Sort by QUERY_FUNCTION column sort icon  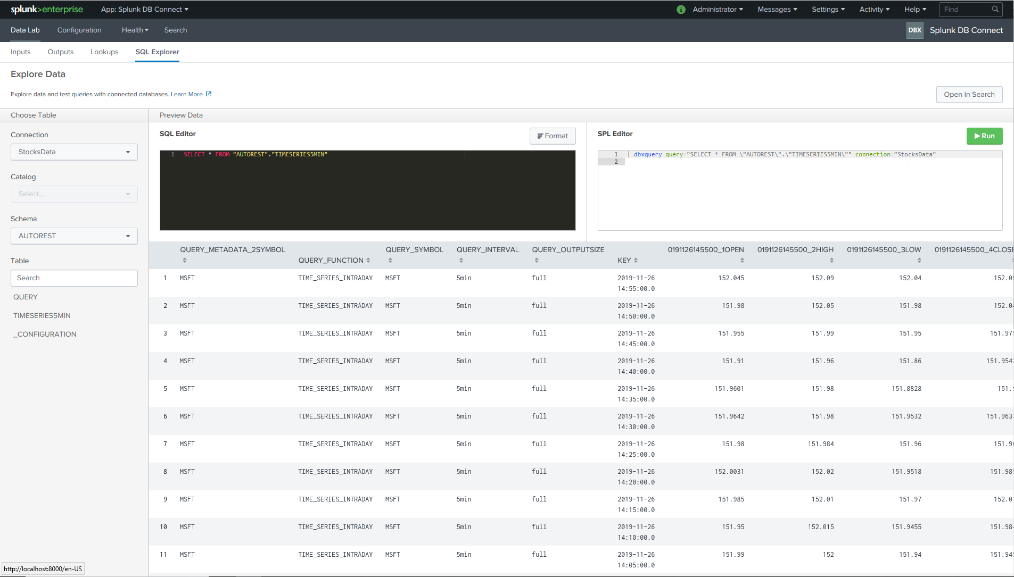click(368, 261)
